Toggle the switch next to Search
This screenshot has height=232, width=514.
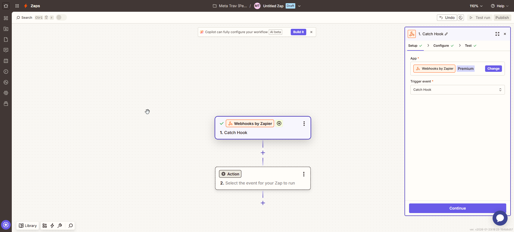click(61, 17)
